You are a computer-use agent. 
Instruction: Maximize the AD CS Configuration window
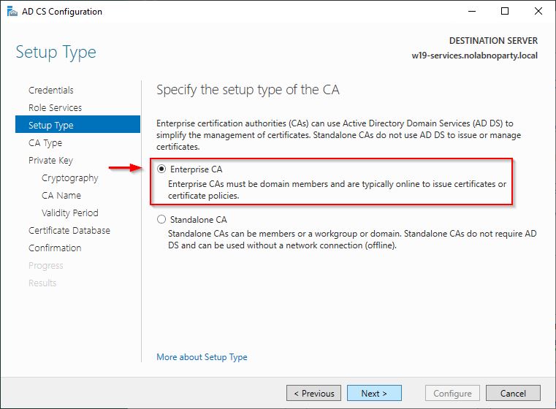[x=505, y=12]
